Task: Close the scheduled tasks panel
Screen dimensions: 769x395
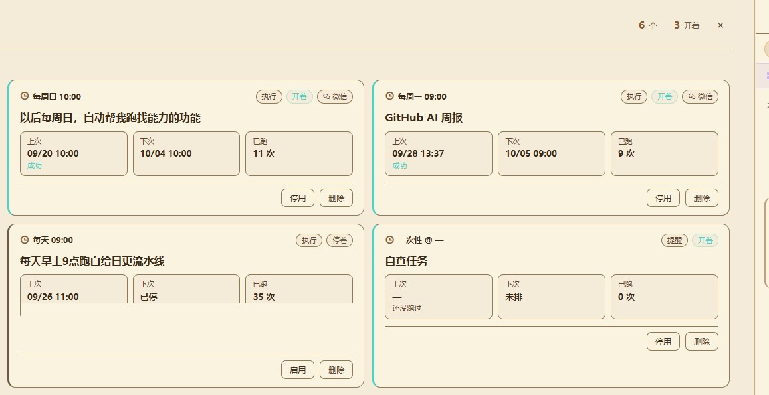Action: click(720, 25)
